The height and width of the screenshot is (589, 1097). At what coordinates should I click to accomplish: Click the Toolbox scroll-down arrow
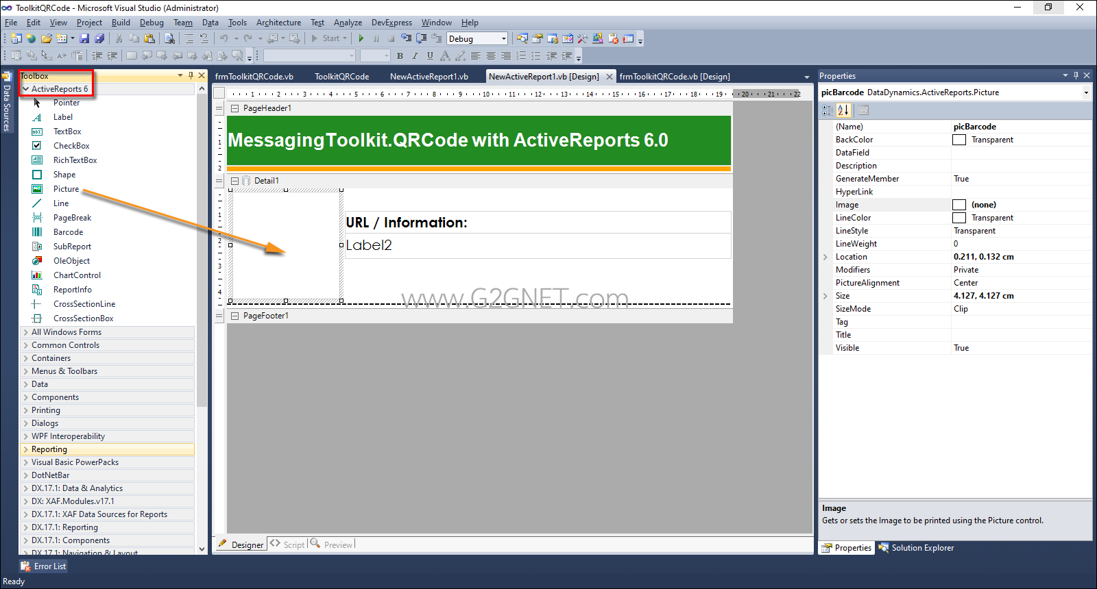(202, 549)
